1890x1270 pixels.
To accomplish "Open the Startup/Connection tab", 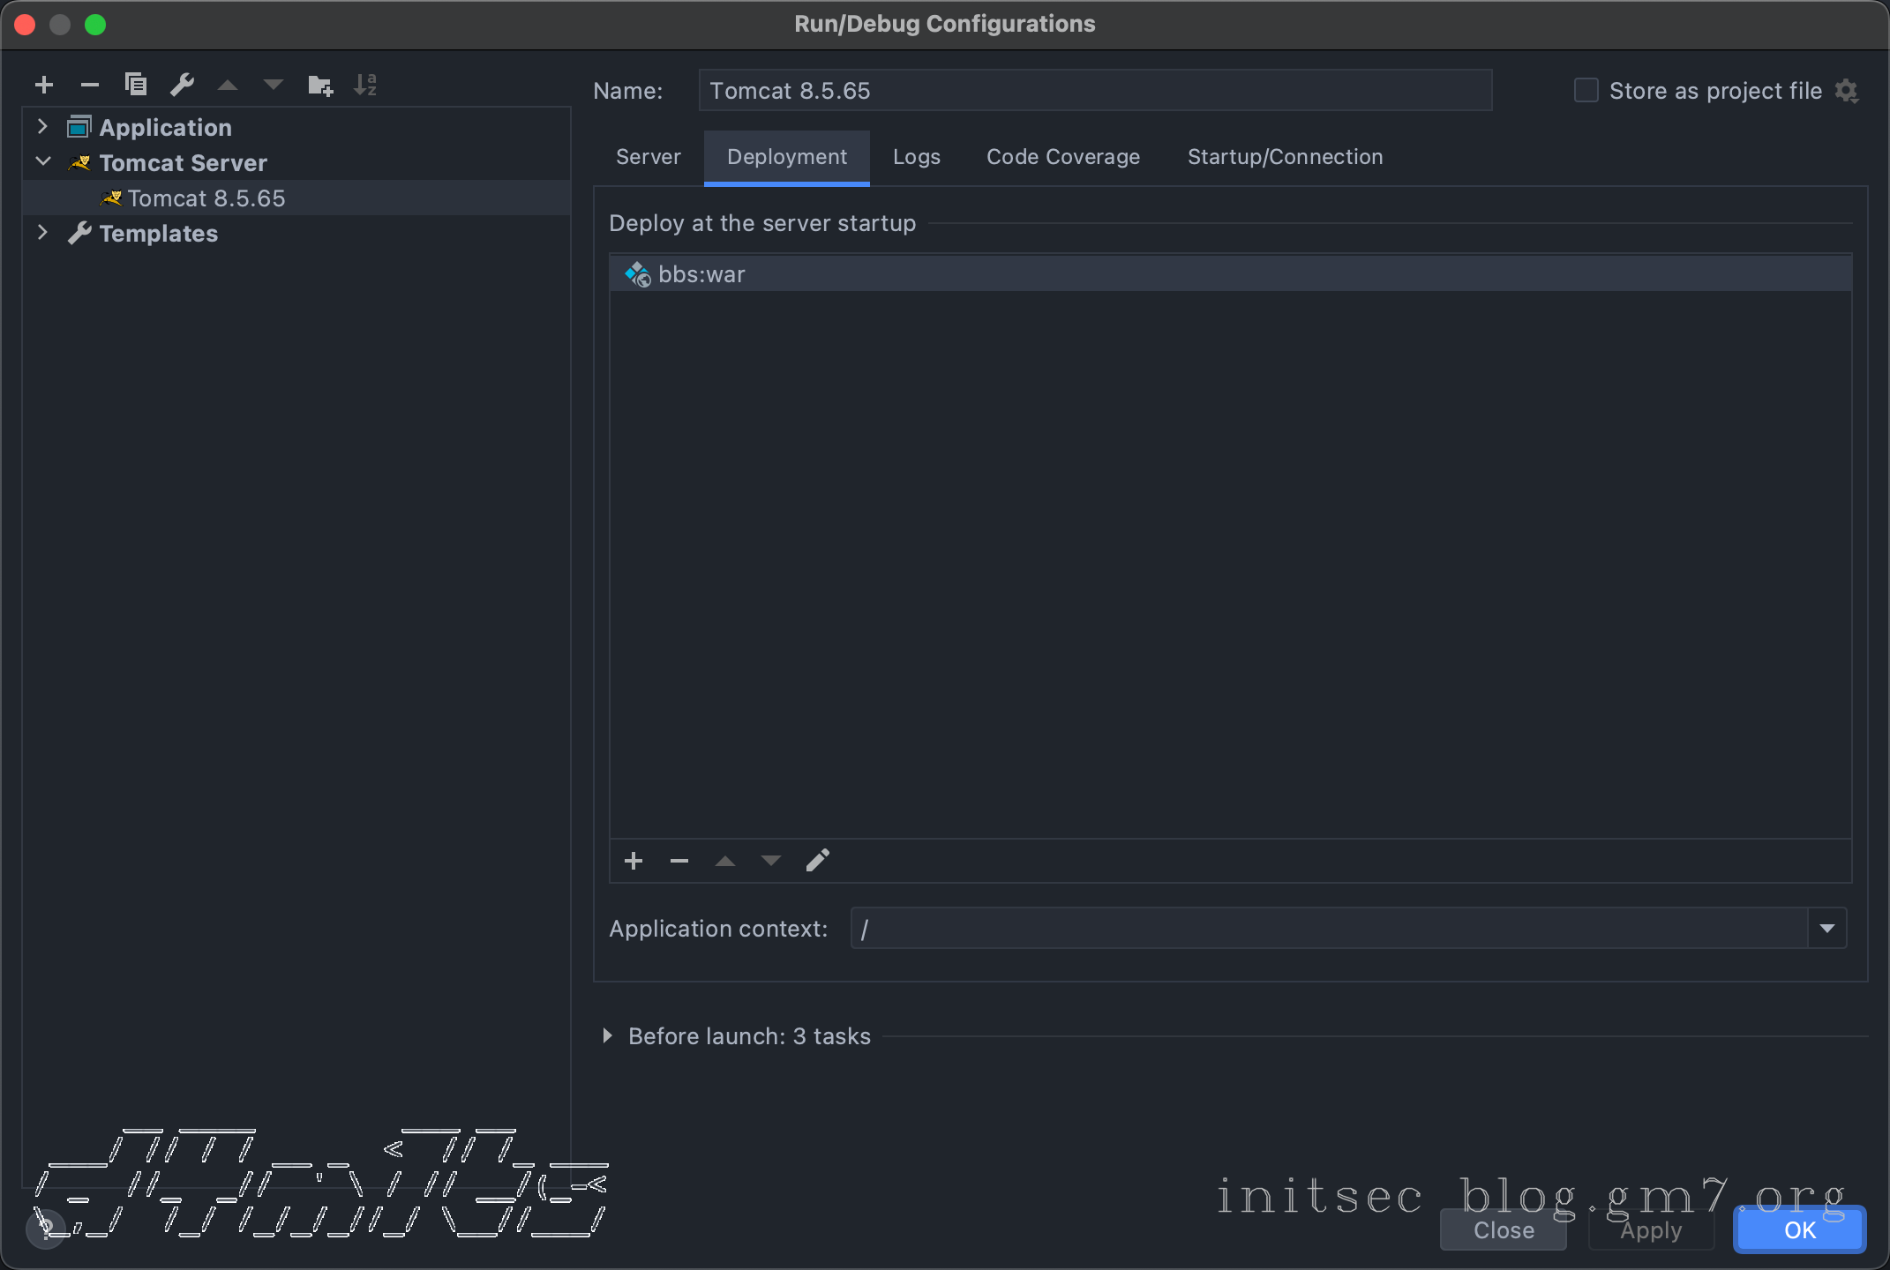I will click(1285, 157).
